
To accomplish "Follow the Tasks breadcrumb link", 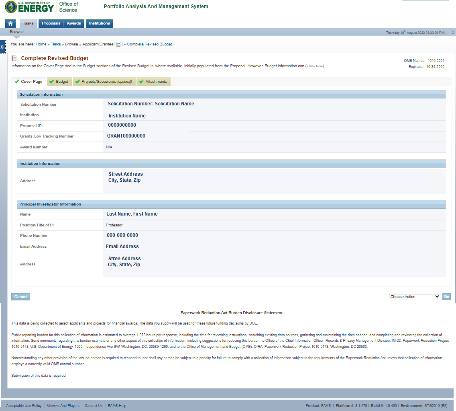I will (56, 44).
